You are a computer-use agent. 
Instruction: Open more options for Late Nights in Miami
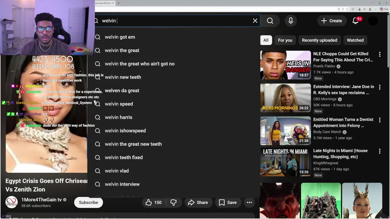click(380, 151)
